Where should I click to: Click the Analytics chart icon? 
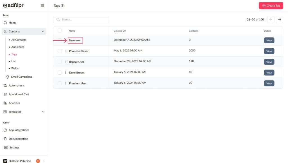tap(5, 103)
